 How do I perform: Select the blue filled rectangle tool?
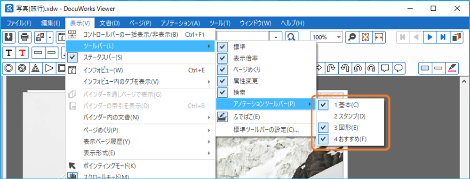coord(425,68)
